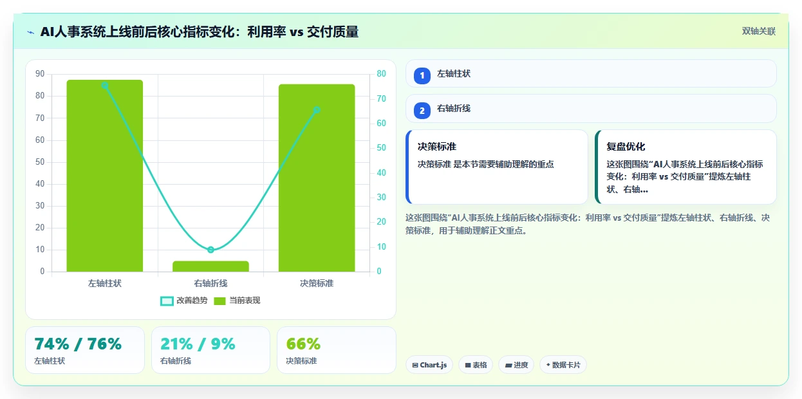Click the lightning icon beside the title

tap(31, 32)
